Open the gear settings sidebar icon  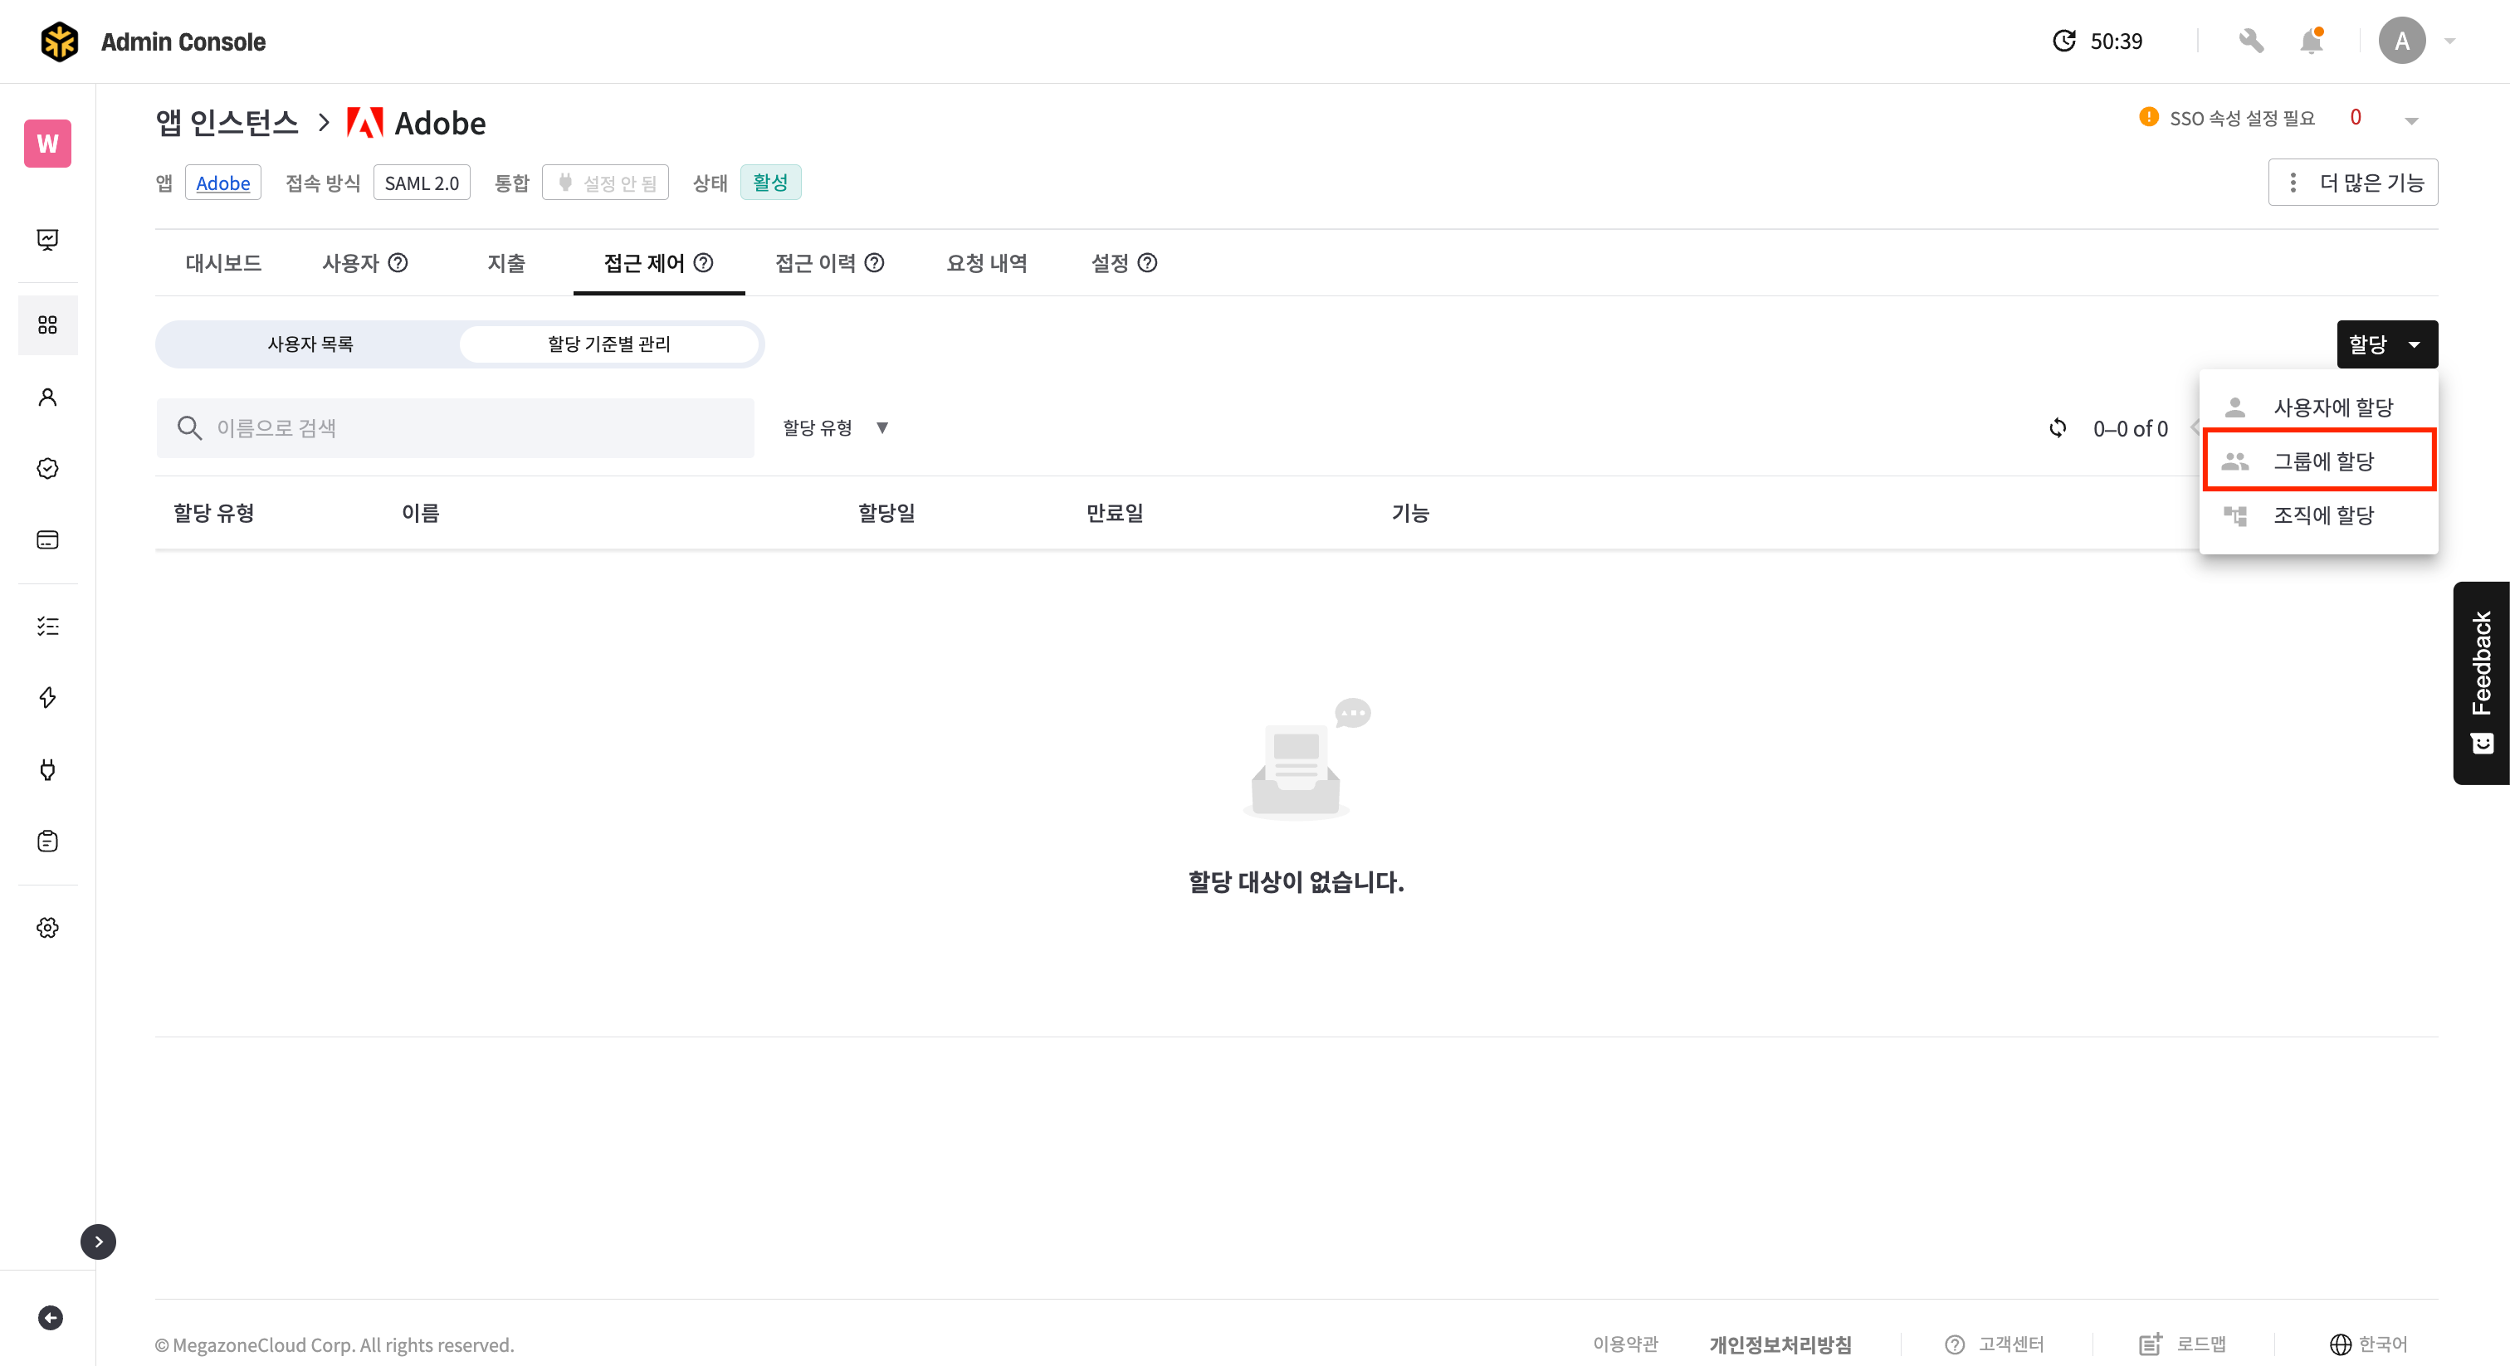click(48, 928)
